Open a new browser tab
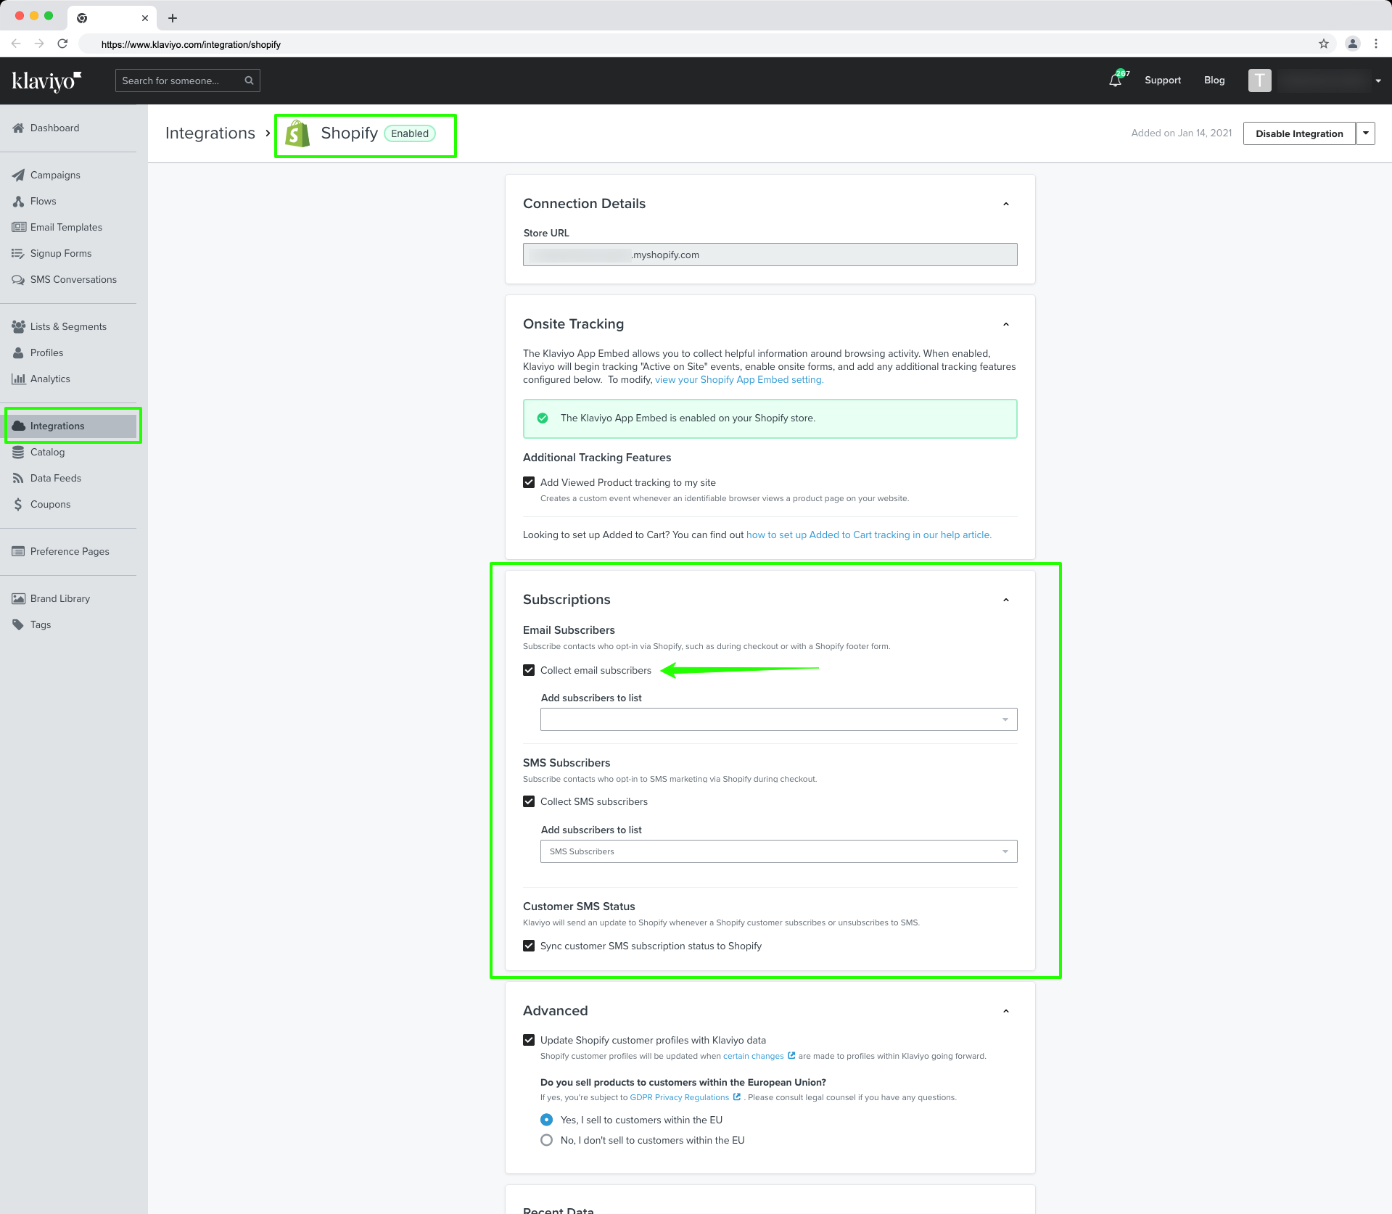 (173, 18)
